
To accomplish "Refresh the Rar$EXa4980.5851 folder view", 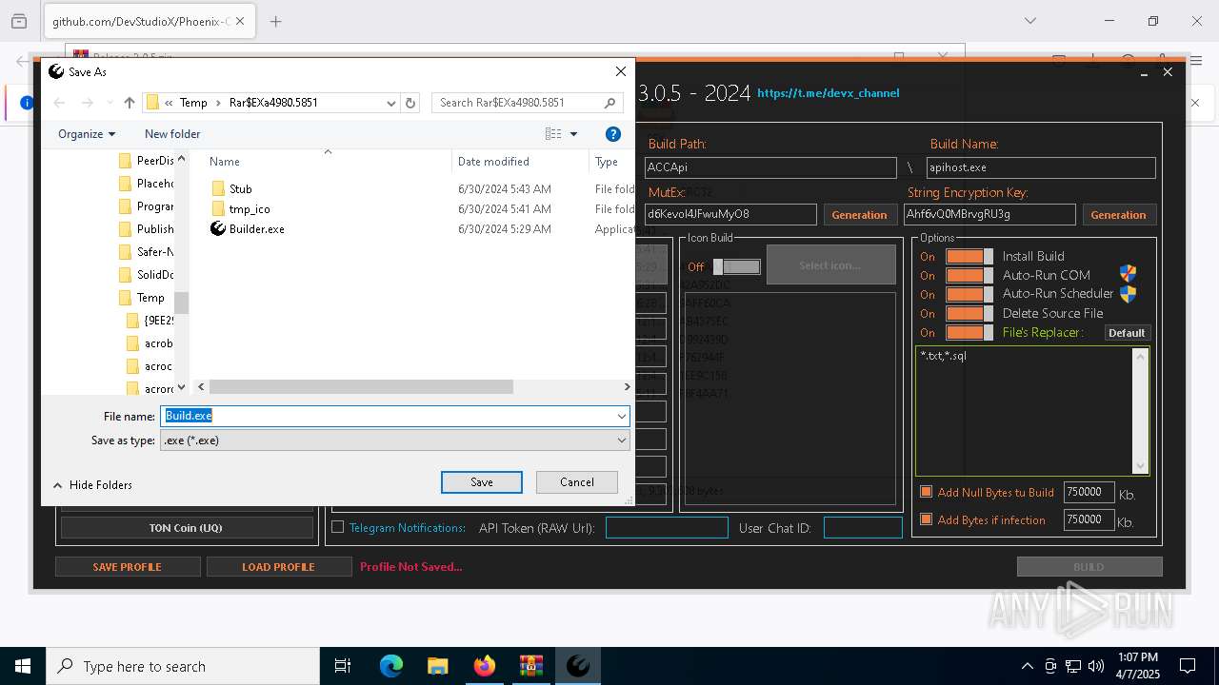I will (x=410, y=103).
